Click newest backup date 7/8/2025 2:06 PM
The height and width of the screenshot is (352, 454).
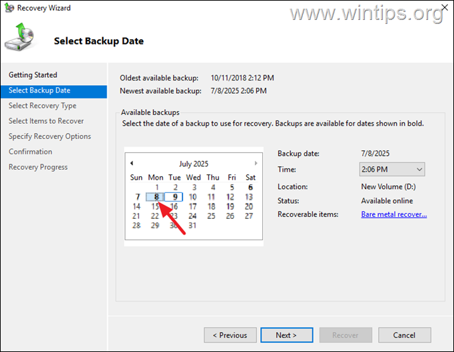pos(238,91)
